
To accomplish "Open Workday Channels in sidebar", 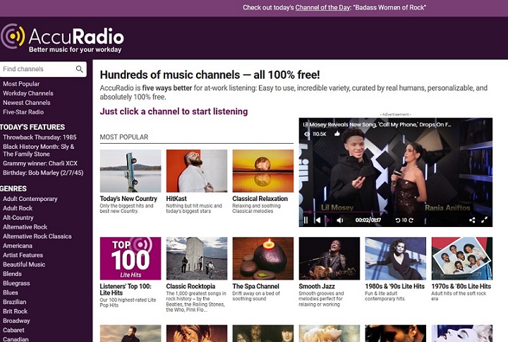I will click(28, 93).
